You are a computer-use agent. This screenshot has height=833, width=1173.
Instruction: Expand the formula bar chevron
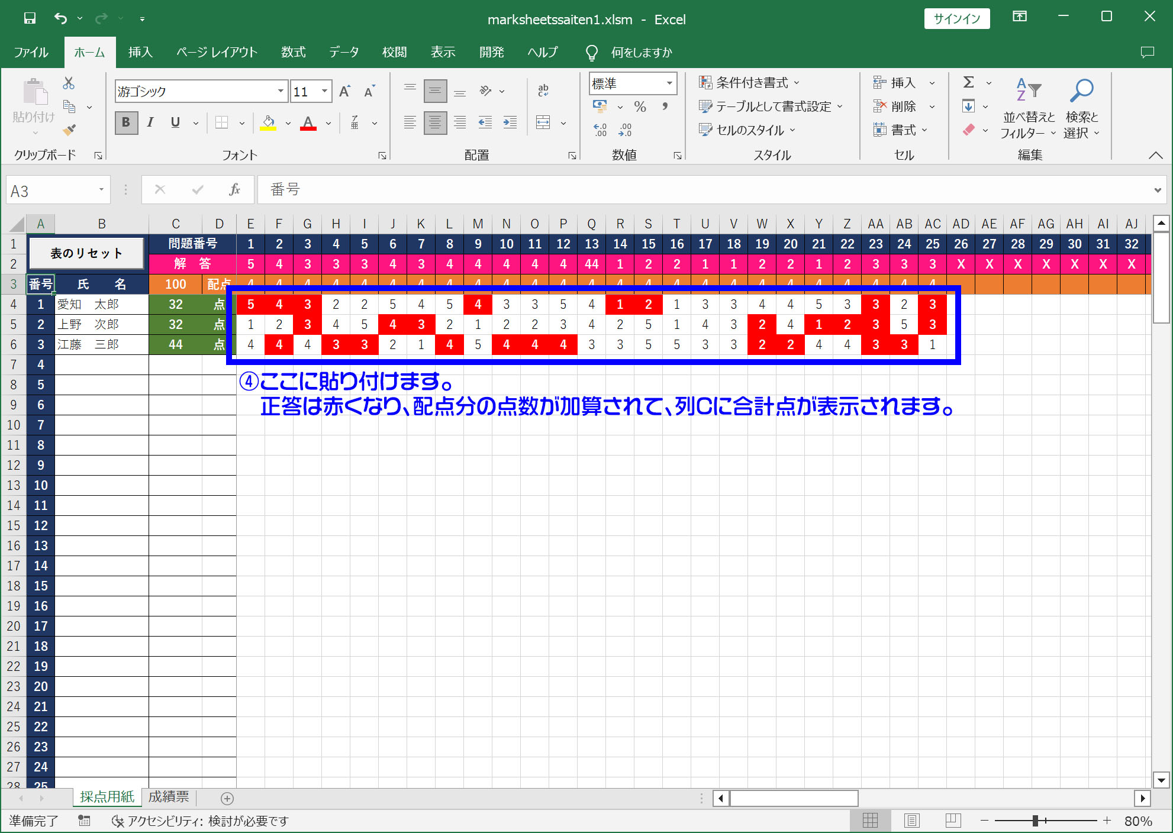1158,190
